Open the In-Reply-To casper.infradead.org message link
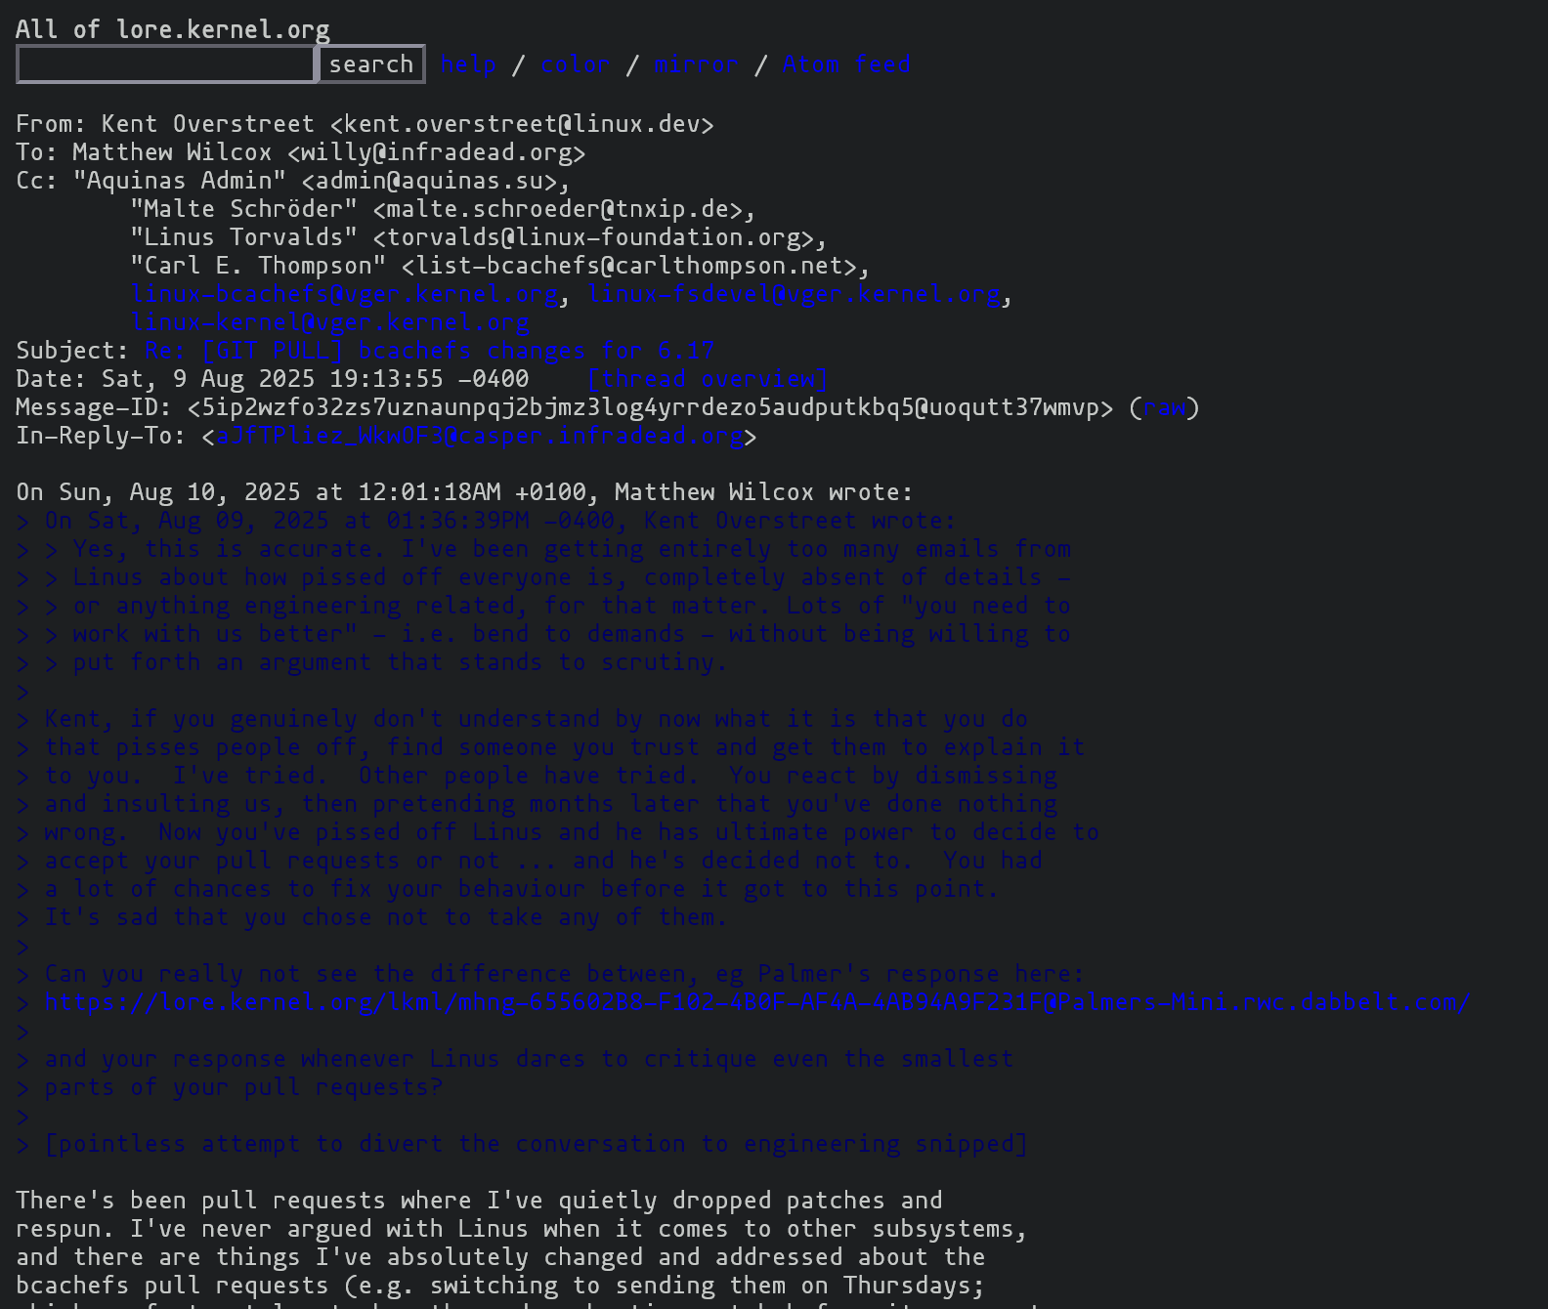 (x=480, y=436)
